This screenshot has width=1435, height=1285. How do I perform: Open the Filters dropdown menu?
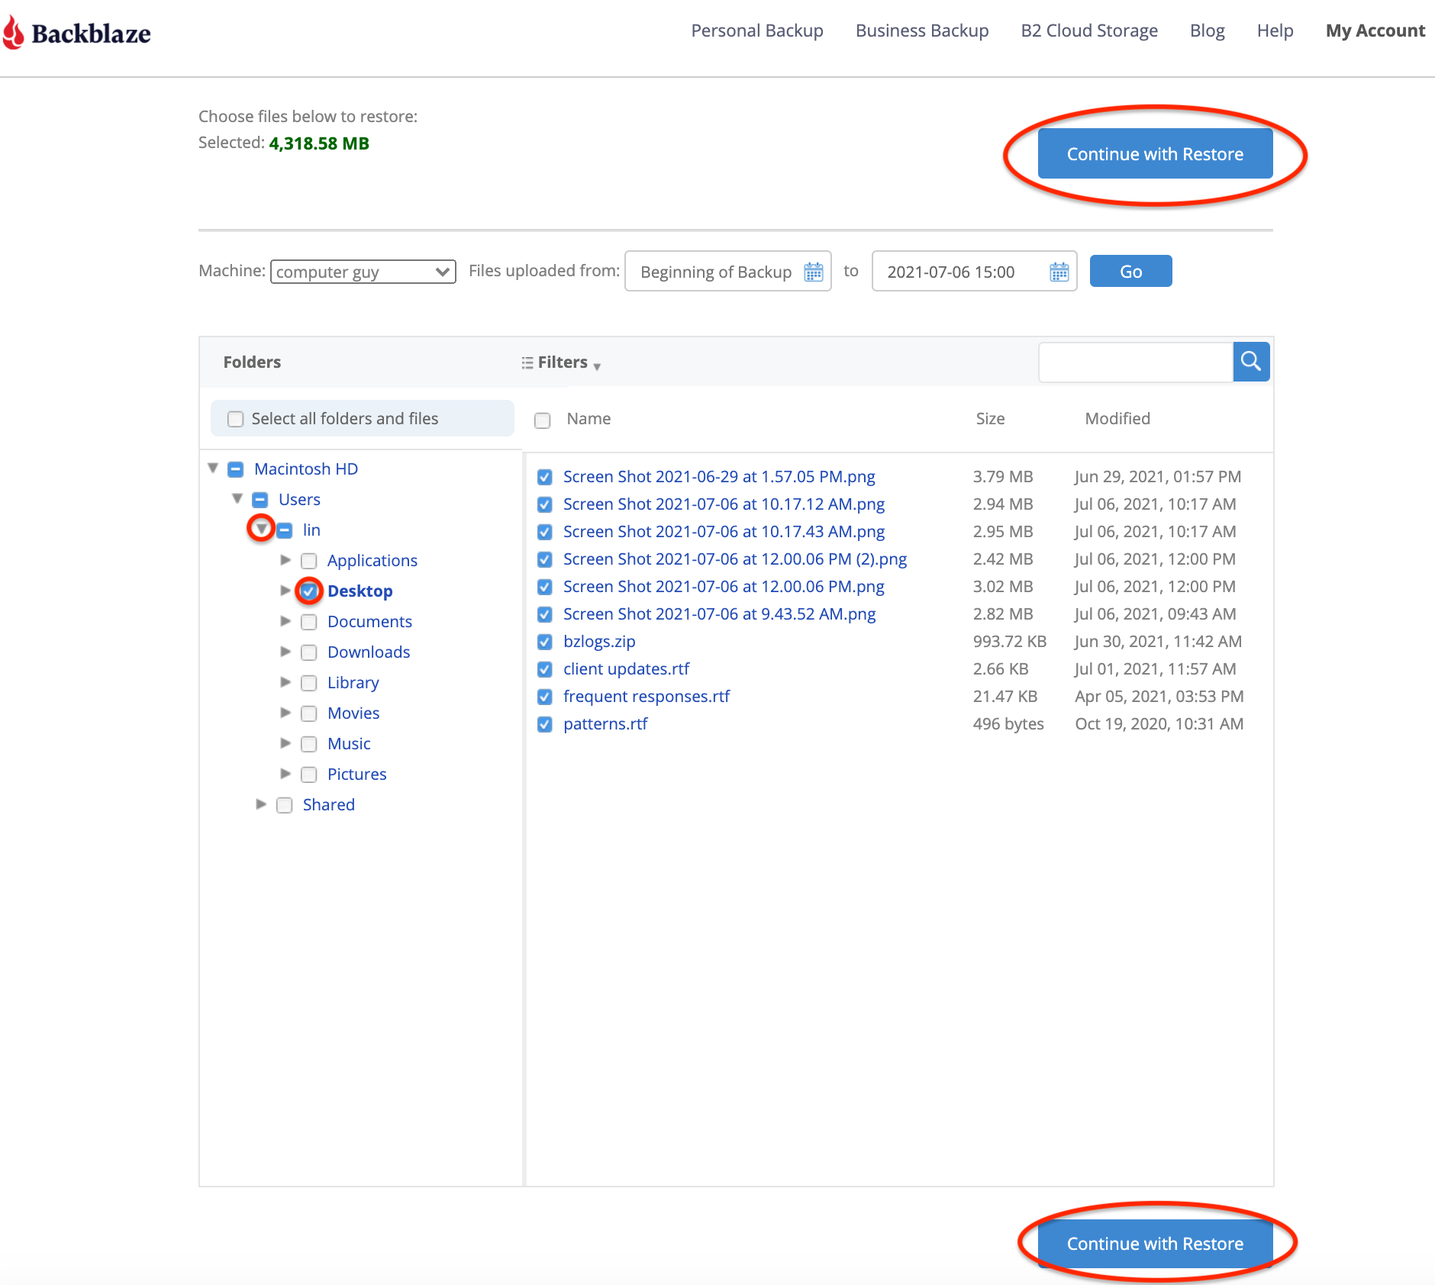[x=562, y=362]
